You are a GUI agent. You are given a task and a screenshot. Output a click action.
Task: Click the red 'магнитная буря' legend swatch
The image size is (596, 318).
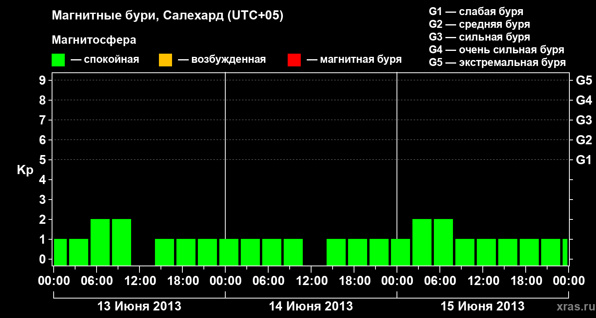[x=294, y=60]
